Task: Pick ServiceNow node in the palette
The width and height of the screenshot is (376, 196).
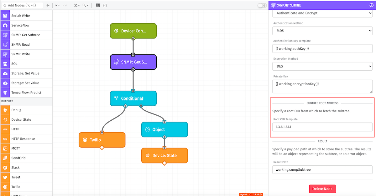Action: (x=26, y=25)
